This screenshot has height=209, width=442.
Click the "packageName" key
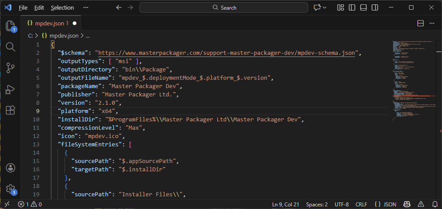point(79,86)
